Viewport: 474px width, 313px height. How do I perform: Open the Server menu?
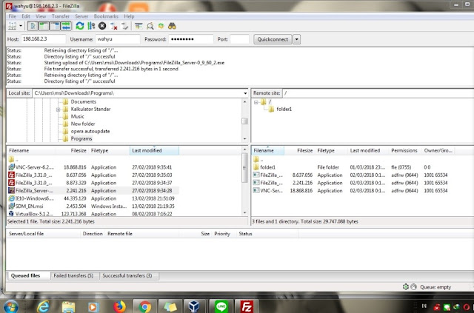pos(81,16)
